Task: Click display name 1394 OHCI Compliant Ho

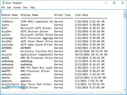Action: pos(37,22)
